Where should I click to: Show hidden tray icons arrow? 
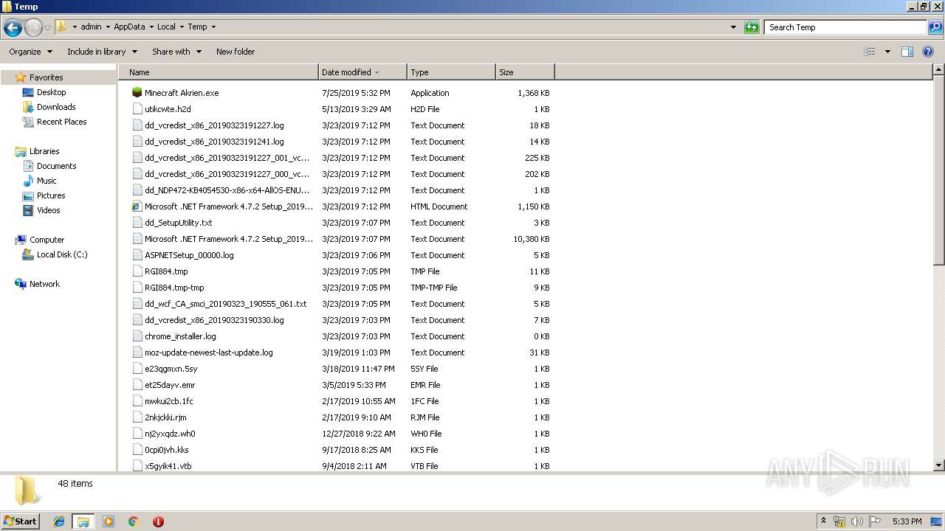(823, 521)
